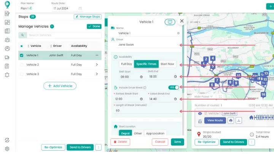The width and height of the screenshot is (274, 154).
Task: Click the unlock padlock icon for Vehicle 1
Action: [x=200, y=121]
